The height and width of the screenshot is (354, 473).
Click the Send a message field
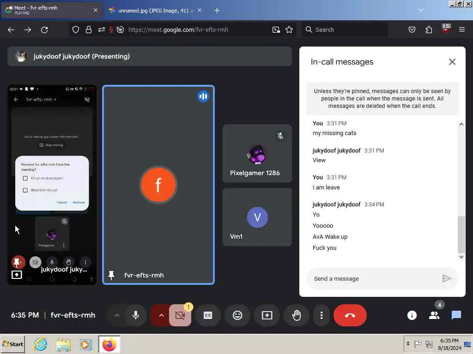pyautogui.click(x=374, y=278)
